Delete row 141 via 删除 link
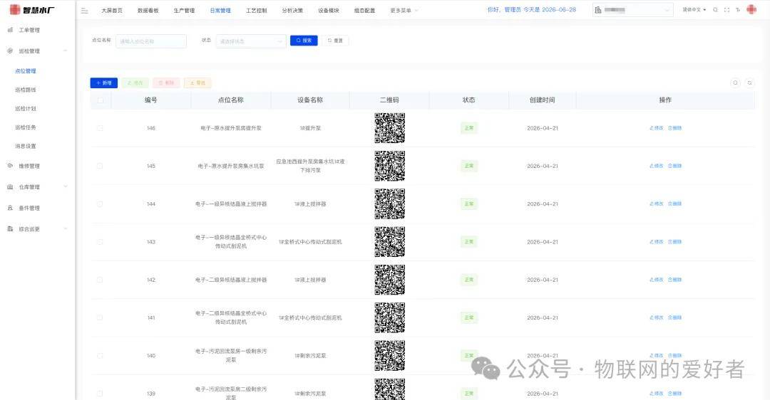 674,317
